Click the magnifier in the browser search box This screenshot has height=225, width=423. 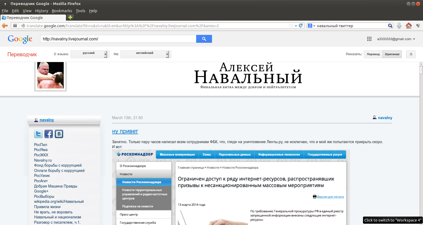(390, 26)
